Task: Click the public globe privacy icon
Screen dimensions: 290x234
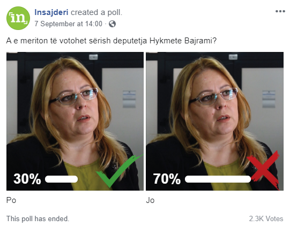Action: 112,24
